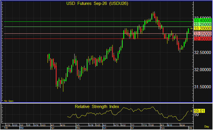Click the Jun month label

[x=104, y=128]
